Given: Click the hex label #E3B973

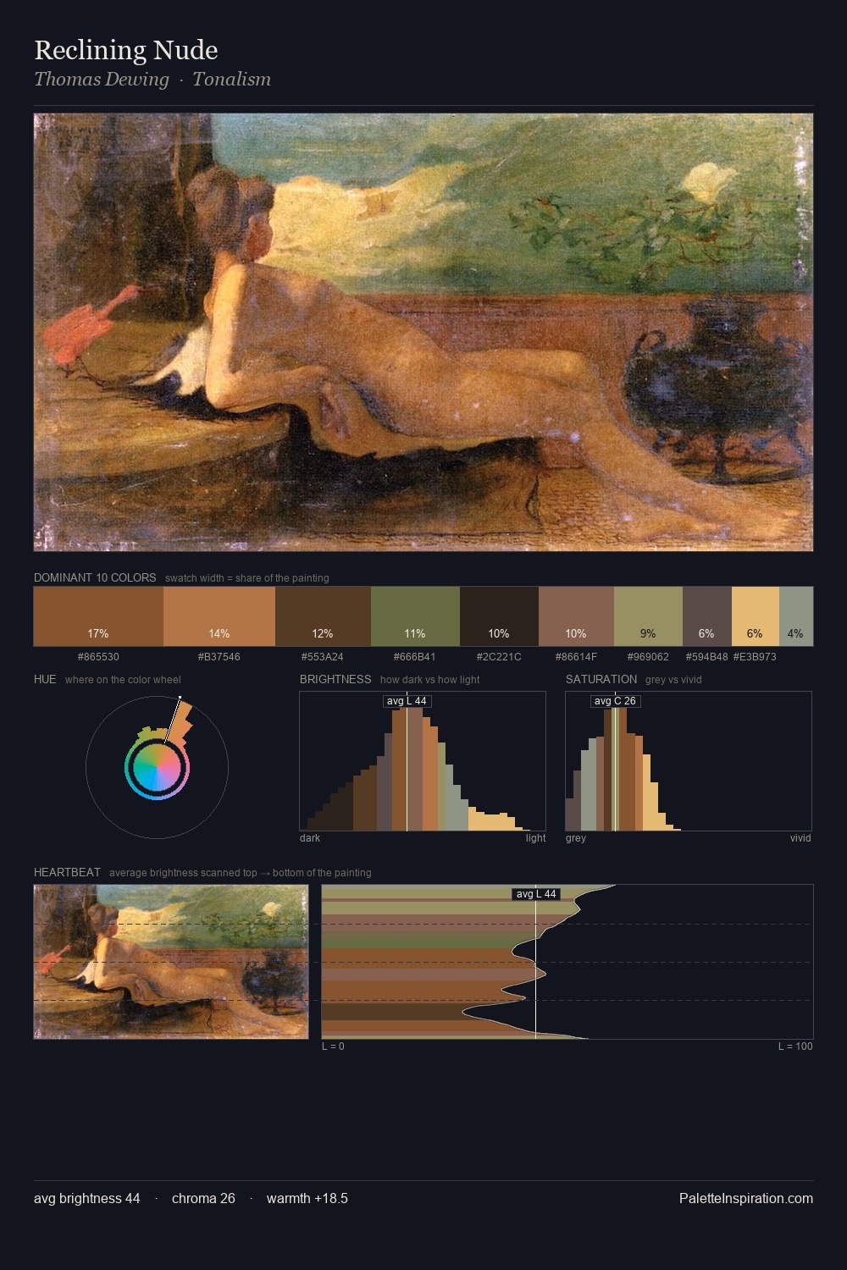Looking at the screenshot, I should tap(755, 657).
